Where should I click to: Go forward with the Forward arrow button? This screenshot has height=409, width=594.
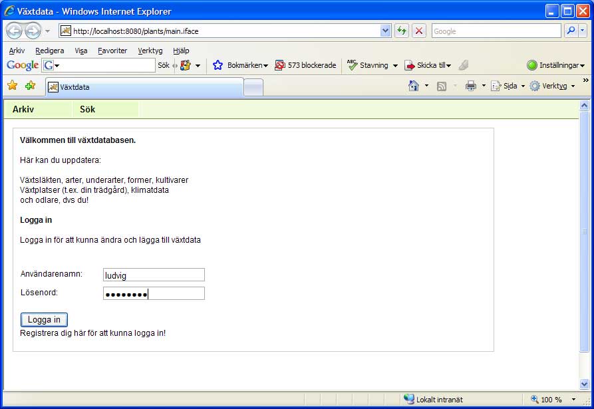click(33, 31)
